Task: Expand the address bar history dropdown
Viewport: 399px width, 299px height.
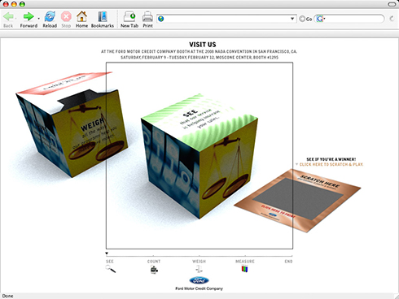Action: 292,19
